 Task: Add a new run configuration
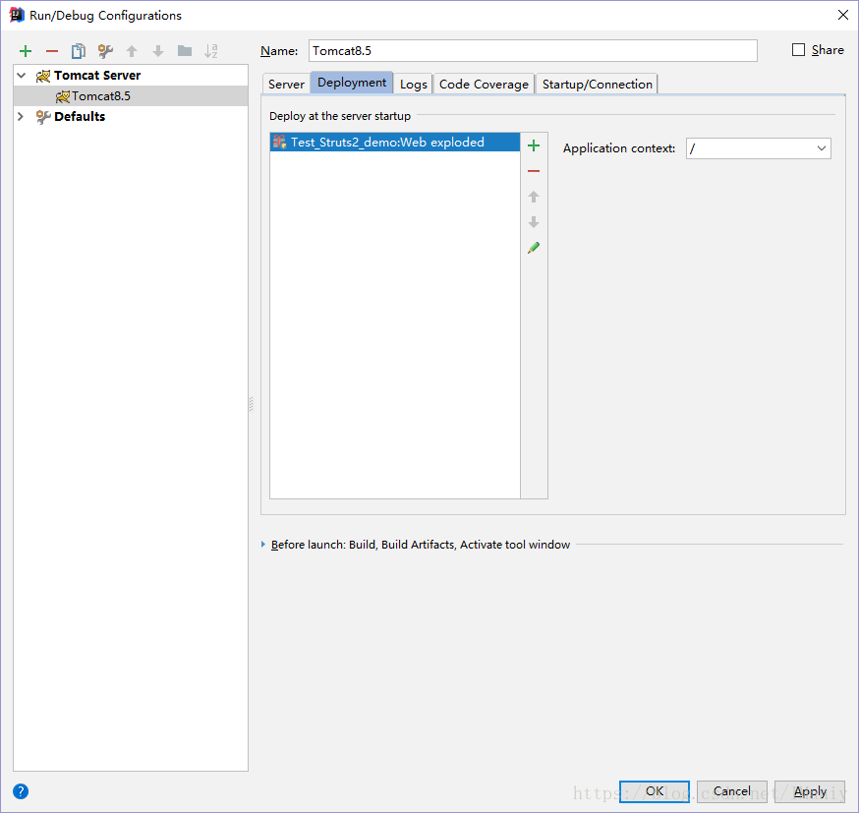[26, 51]
